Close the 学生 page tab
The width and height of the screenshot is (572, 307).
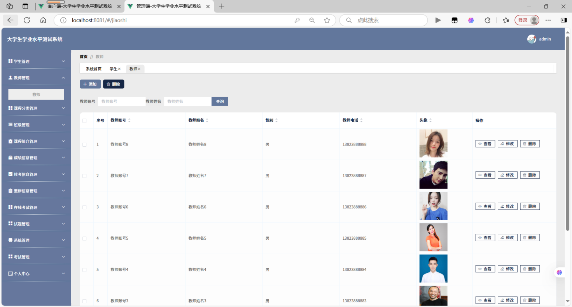click(119, 69)
